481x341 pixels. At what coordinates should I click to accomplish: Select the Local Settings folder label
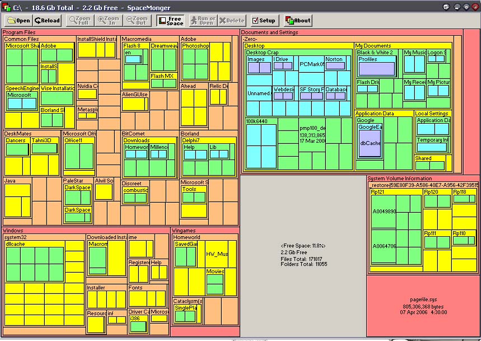[431, 114]
